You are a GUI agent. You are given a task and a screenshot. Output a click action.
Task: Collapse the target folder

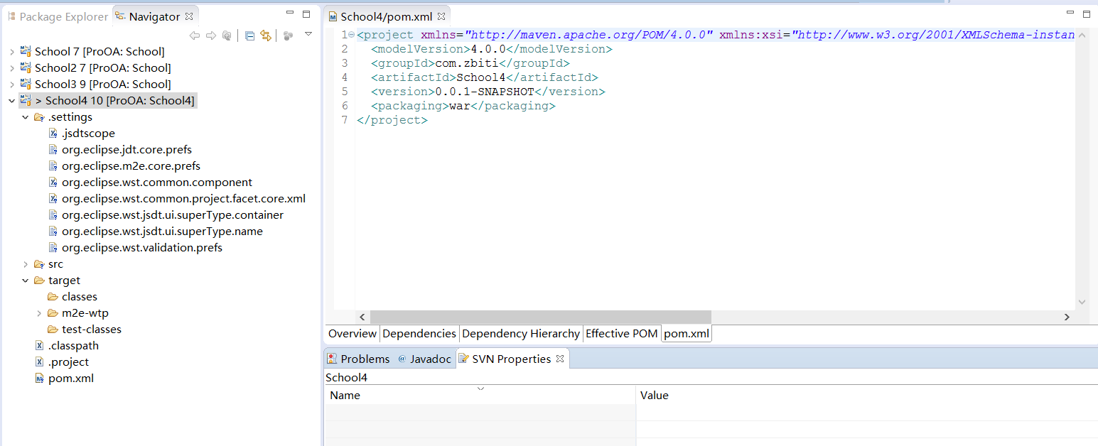26,281
